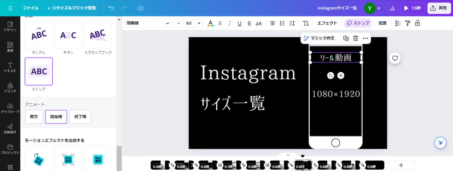Open the three-dot more options menu
The width and height of the screenshot is (453, 171).
(365, 38)
